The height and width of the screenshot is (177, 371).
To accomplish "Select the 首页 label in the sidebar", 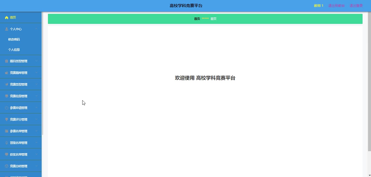I will pos(13,17).
